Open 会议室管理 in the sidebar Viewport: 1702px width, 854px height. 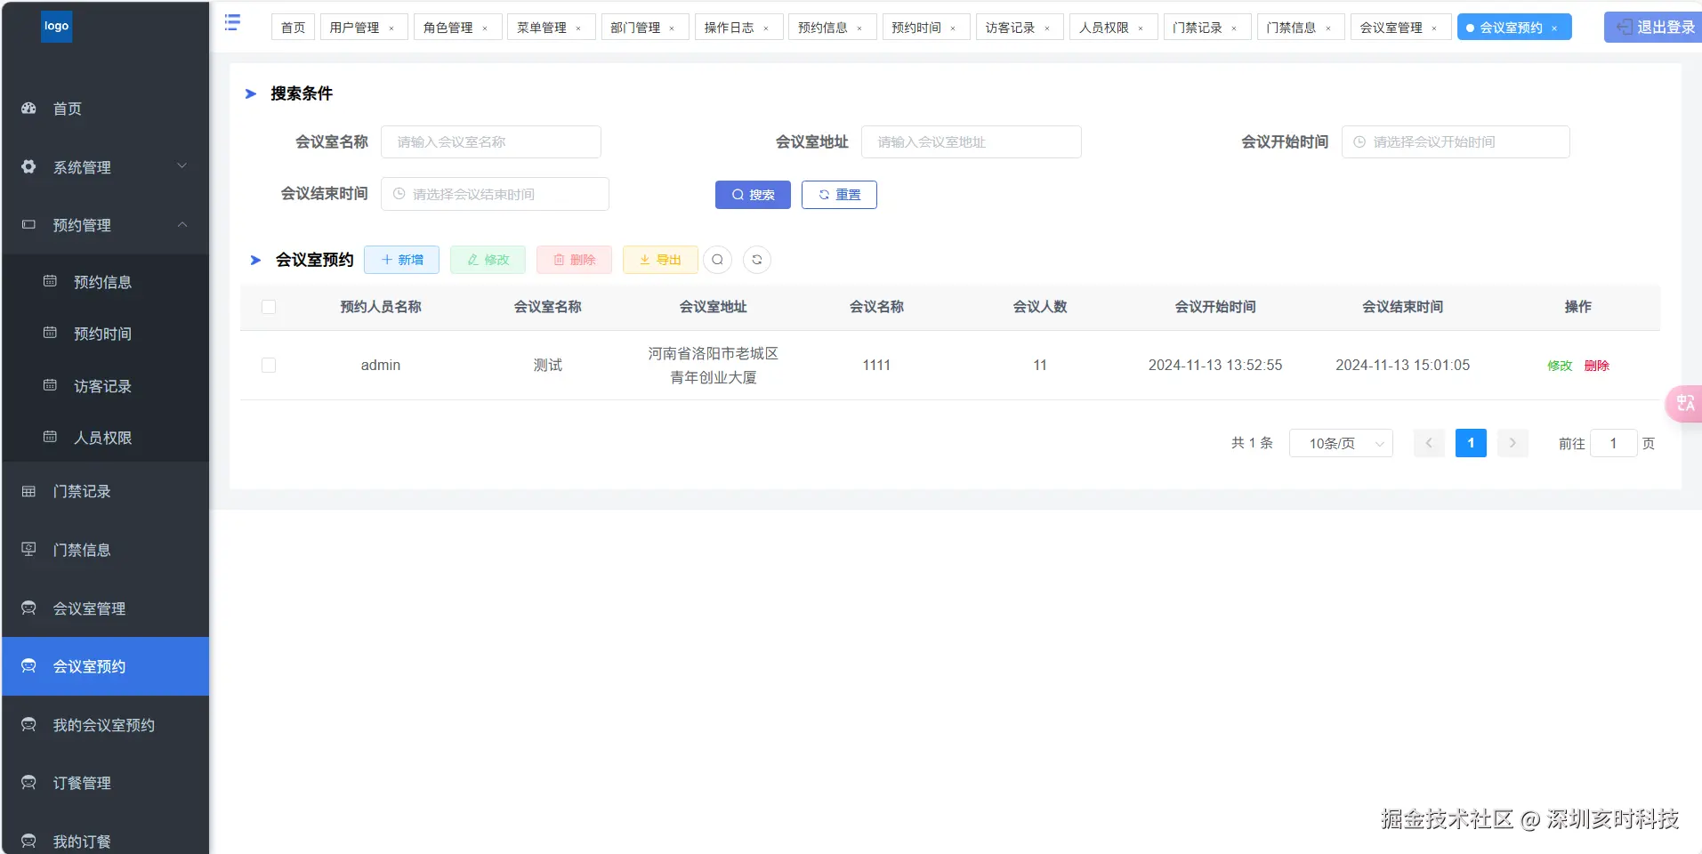coord(106,608)
